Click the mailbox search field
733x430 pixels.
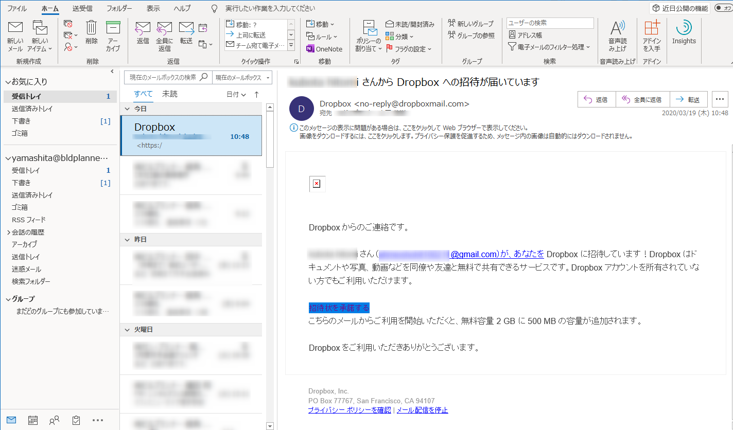pyautogui.click(x=168, y=78)
